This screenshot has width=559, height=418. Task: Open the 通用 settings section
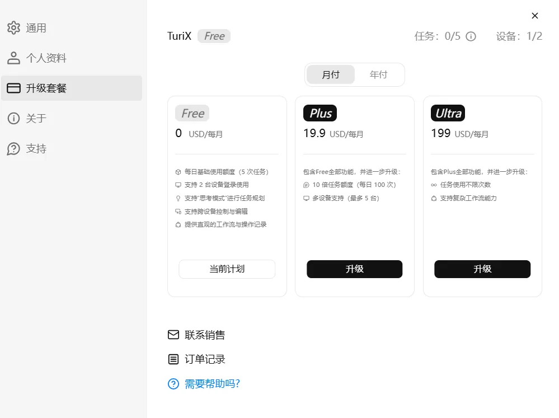click(36, 28)
